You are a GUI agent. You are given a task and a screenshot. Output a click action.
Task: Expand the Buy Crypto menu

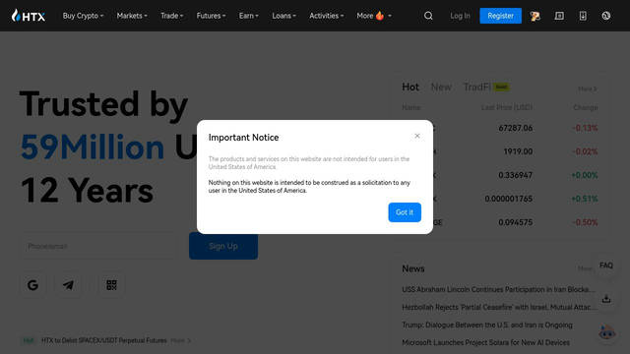[x=83, y=16]
